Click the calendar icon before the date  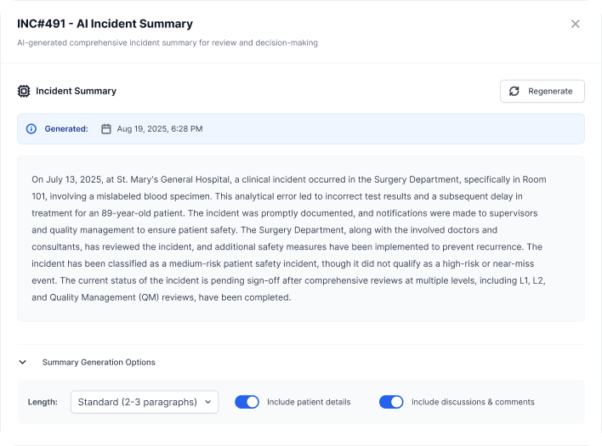(x=106, y=129)
